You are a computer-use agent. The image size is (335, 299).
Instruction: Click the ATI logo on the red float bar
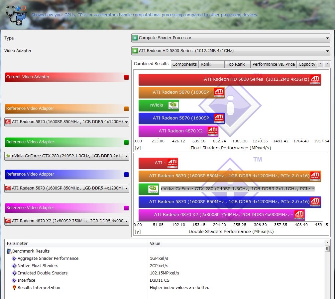point(315,80)
